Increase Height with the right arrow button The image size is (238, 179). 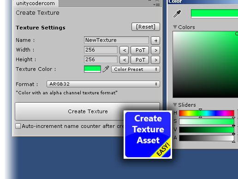155,60
